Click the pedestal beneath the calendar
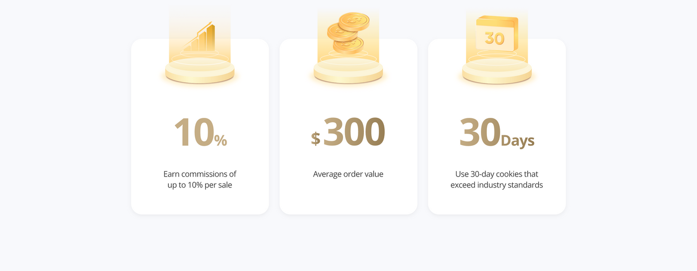 pyautogui.click(x=497, y=73)
